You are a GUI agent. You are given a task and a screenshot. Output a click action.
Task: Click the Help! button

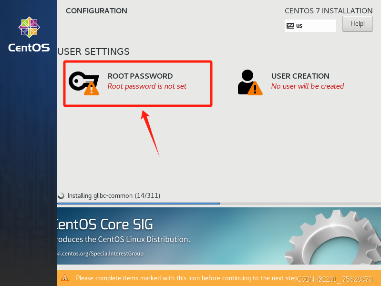358,24
